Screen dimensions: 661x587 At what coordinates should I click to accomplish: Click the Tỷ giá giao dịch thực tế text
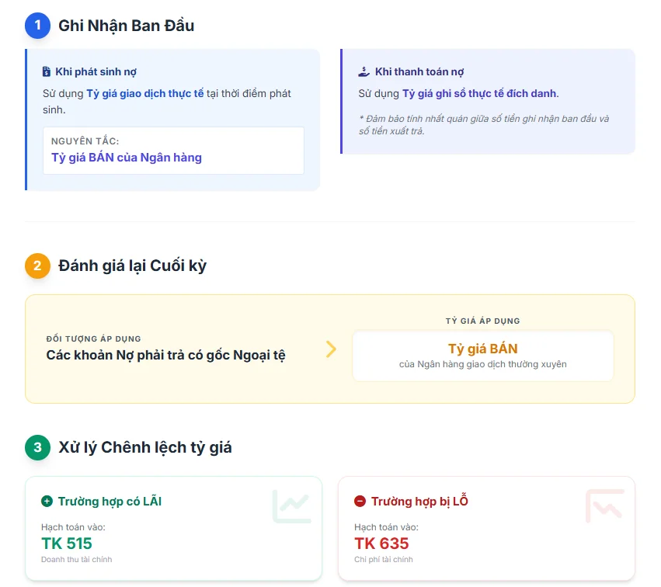pos(145,93)
